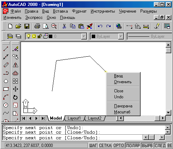Click the Find and Replace abc icon
Image resolution: width=173 pixels, height=149 pixels.
54,26
